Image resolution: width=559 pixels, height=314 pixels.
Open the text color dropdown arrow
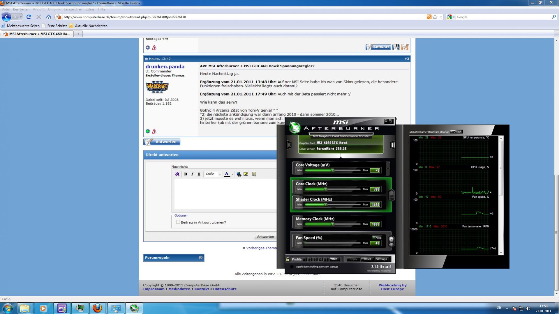(232, 174)
